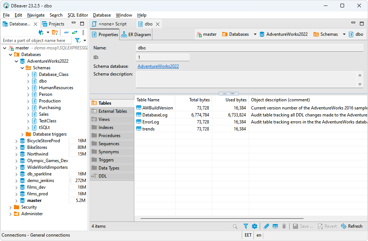This screenshot has width=368, height=241.
Task: Click the New Database Connection plug icon
Action: pos(41,32)
